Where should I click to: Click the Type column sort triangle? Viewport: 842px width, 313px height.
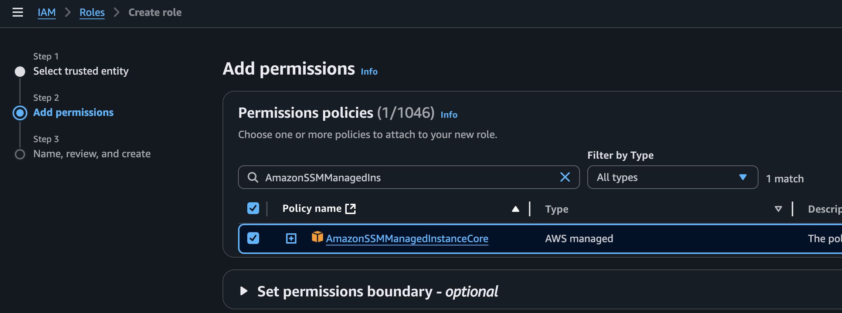pyautogui.click(x=778, y=209)
